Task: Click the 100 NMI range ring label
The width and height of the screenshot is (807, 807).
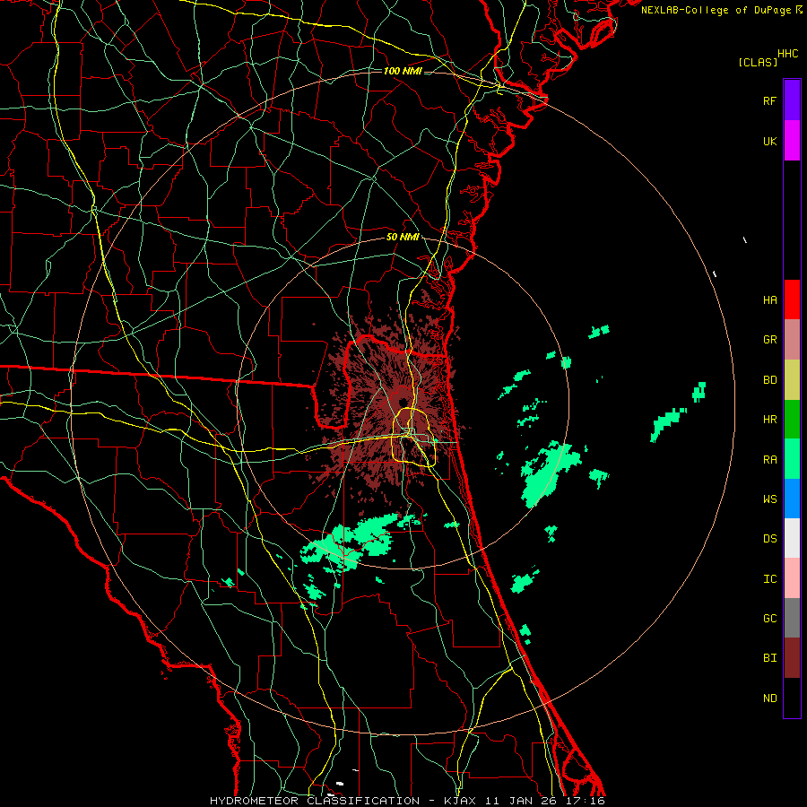Action: [x=403, y=71]
